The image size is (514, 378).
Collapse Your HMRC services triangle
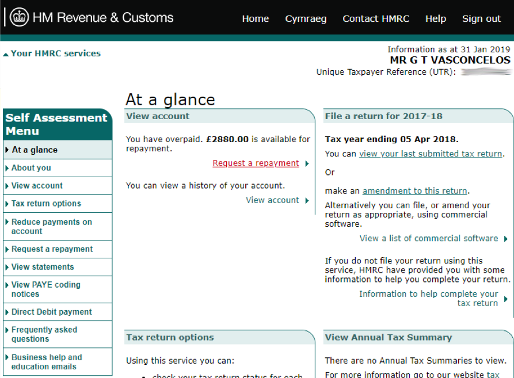pos(6,55)
